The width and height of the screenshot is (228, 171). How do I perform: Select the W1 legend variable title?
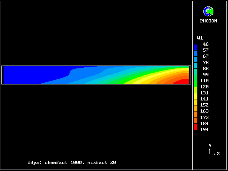pos(200,38)
